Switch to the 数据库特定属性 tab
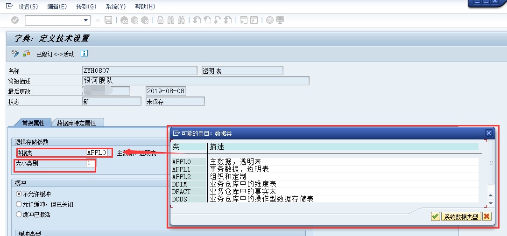507x236 pixels. (76, 123)
